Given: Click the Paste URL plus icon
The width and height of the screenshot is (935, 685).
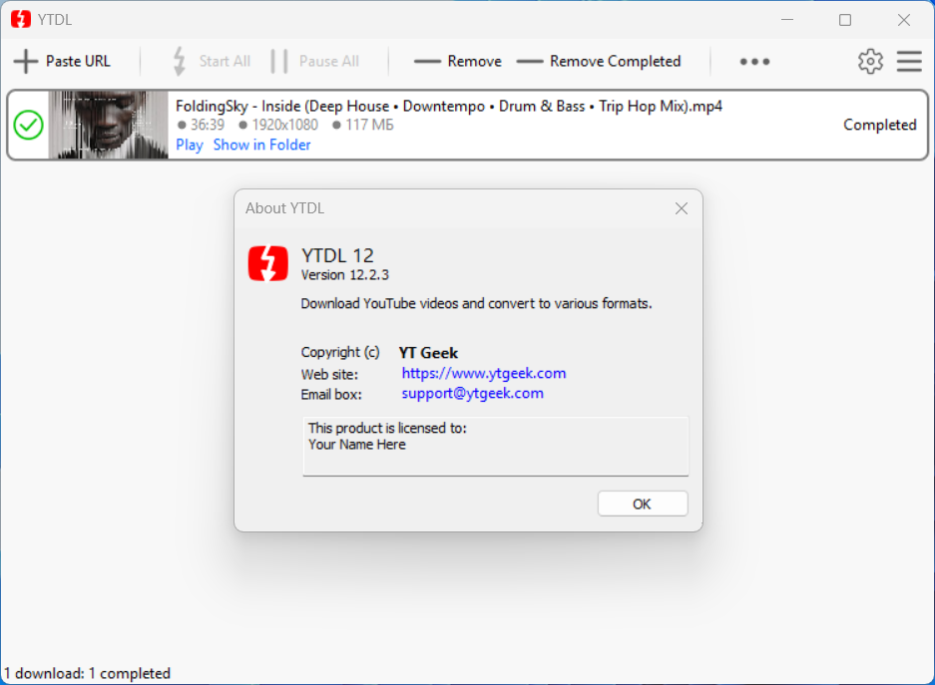Looking at the screenshot, I should 26,62.
